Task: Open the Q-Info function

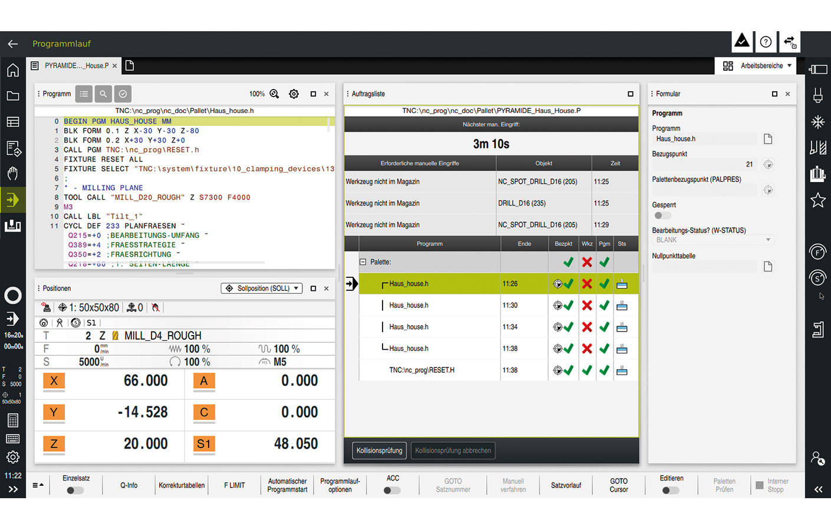Action: click(128, 485)
